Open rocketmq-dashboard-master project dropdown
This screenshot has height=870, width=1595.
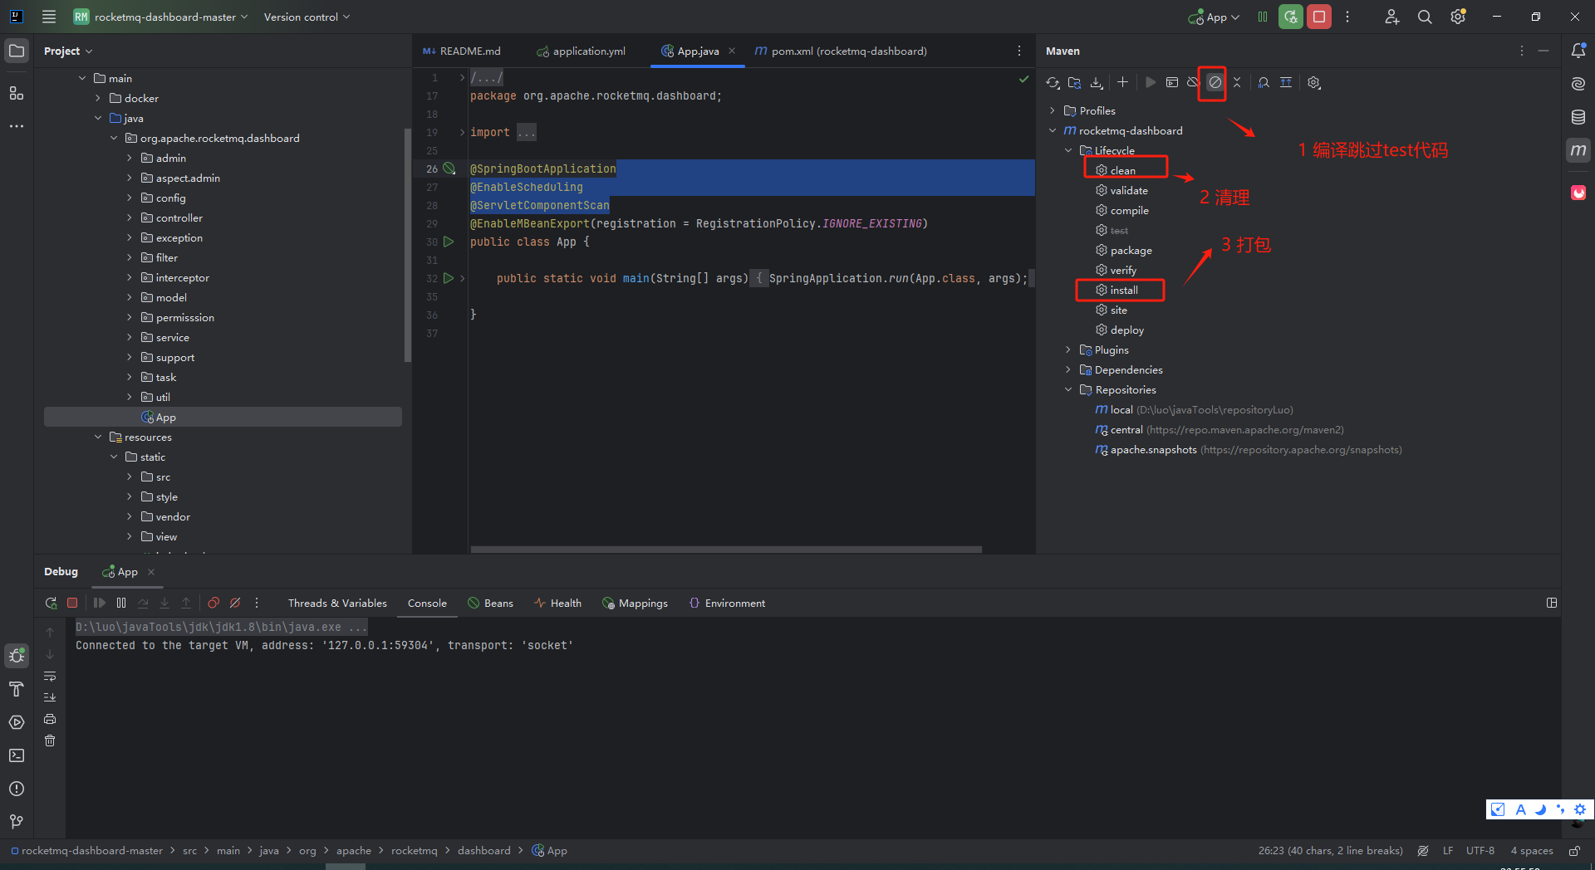(x=160, y=17)
